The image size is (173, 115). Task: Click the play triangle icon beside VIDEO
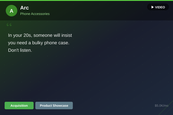coord(153,7)
